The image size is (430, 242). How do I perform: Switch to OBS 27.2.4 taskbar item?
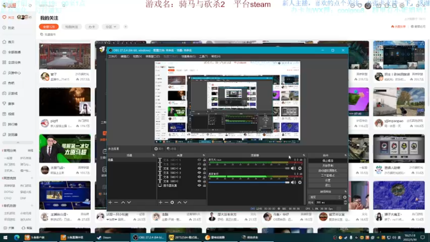(x=148, y=237)
